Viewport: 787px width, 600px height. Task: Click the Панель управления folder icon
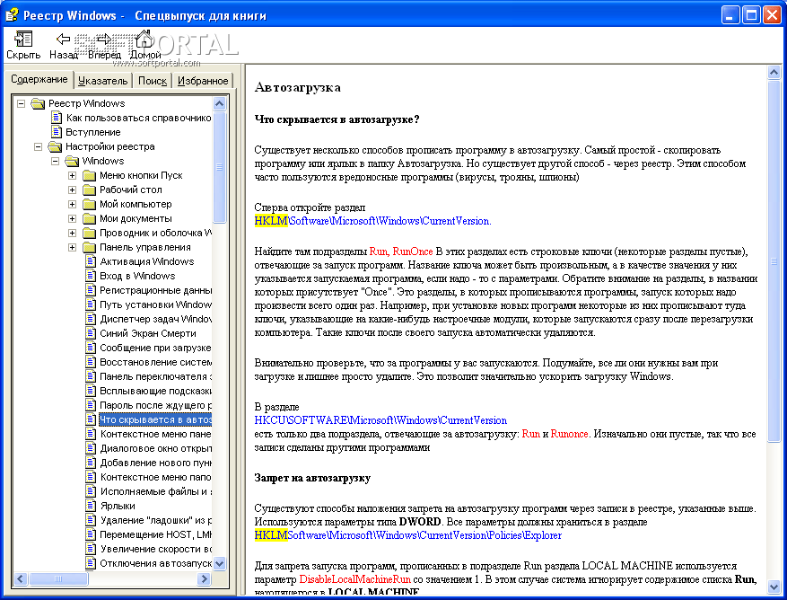(90, 247)
